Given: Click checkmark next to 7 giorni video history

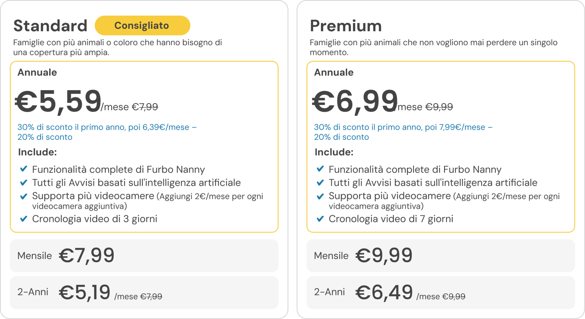Looking at the screenshot, I should tap(320, 219).
